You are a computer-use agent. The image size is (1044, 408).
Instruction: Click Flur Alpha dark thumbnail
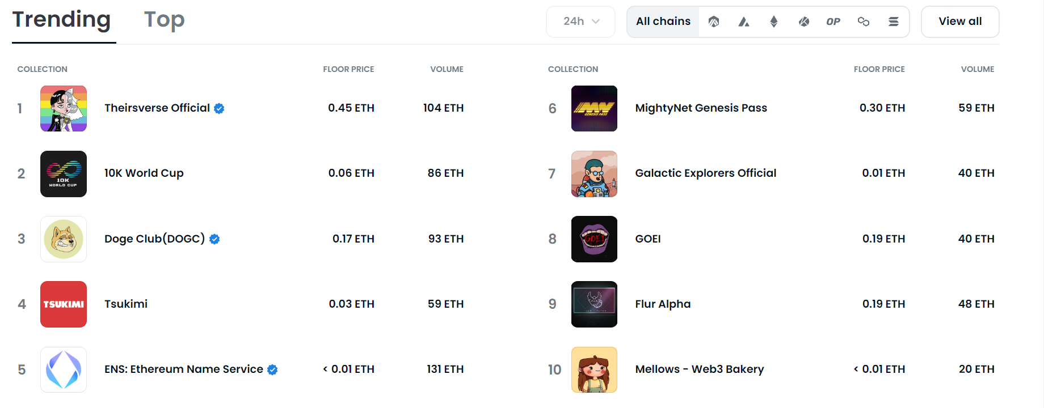coord(594,304)
